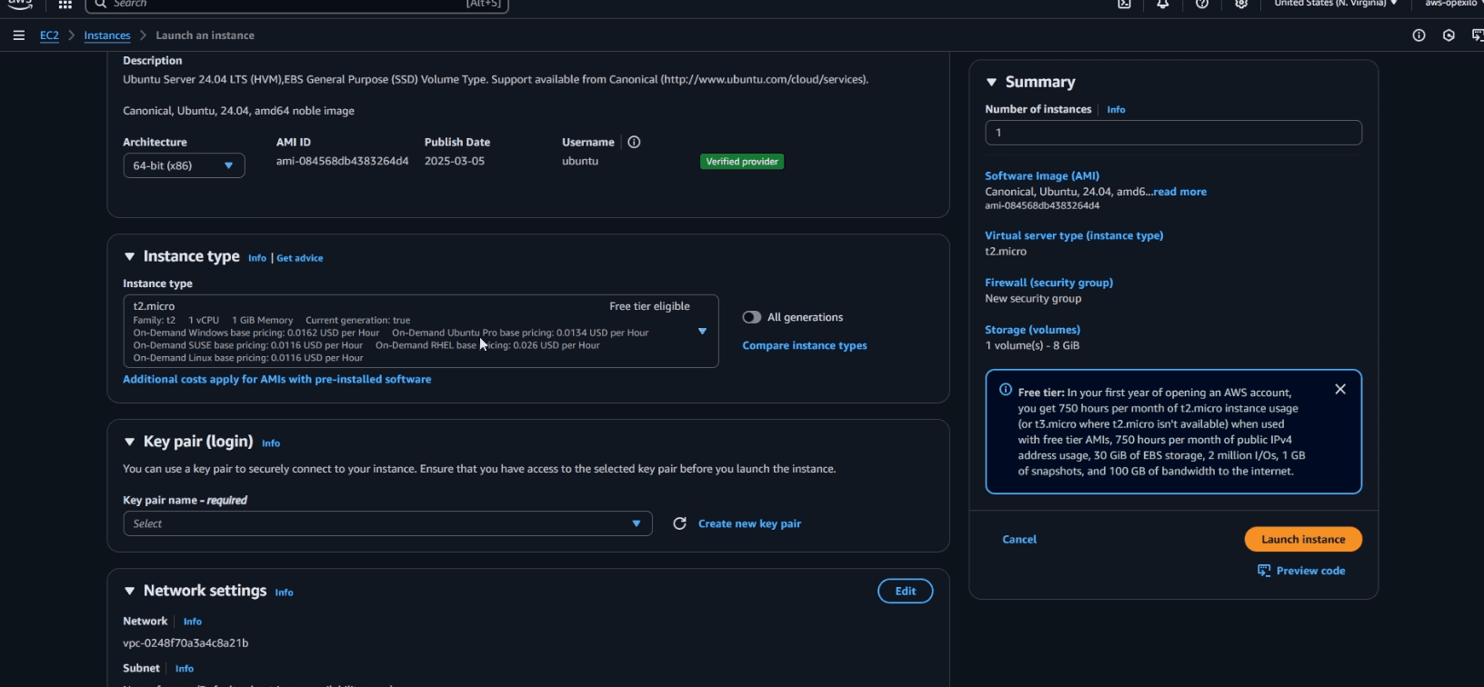This screenshot has width=1484, height=687.
Task: Open Info link beside Instance type heading
Action: pos(257,258)
